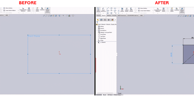Toggle Shaded Sketch Contours in BEFORE panel
Image resolution: width=194 pixels, height=96 pixels.
tap(47, 10)
